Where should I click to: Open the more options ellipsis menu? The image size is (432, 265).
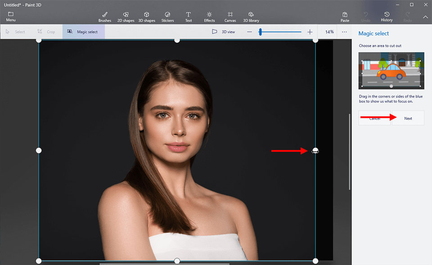point(344,32)
